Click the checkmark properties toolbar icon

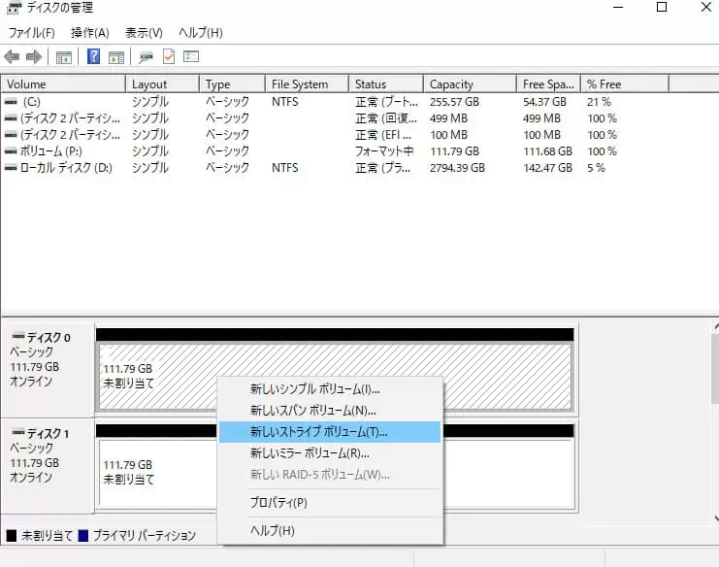(x=169, y=57)
